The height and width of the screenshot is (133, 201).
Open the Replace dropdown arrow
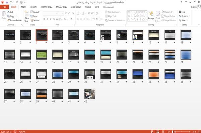pyautogui.click(x=190, y=16)
